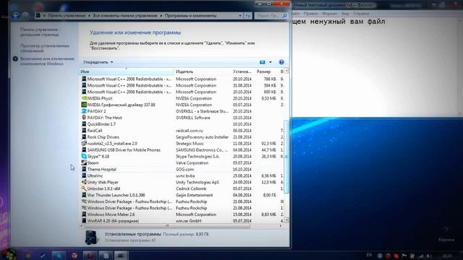The height and width of the screenshot is (260, 463).
Task: Click the horizontal scrollbar of program list
Action: click(167, 226)
